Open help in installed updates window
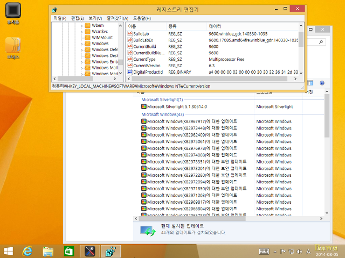This screenshot has height=258, width=345. [322, 83]
